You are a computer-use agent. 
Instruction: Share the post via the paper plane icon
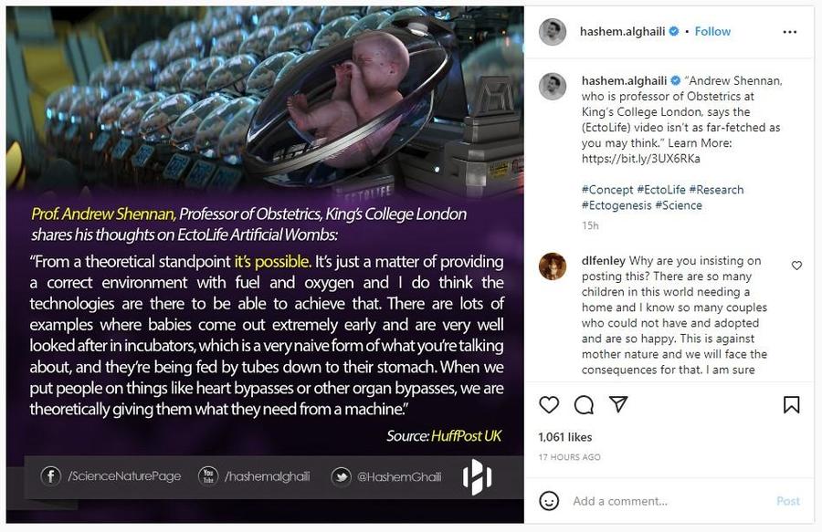click(619, 404)
